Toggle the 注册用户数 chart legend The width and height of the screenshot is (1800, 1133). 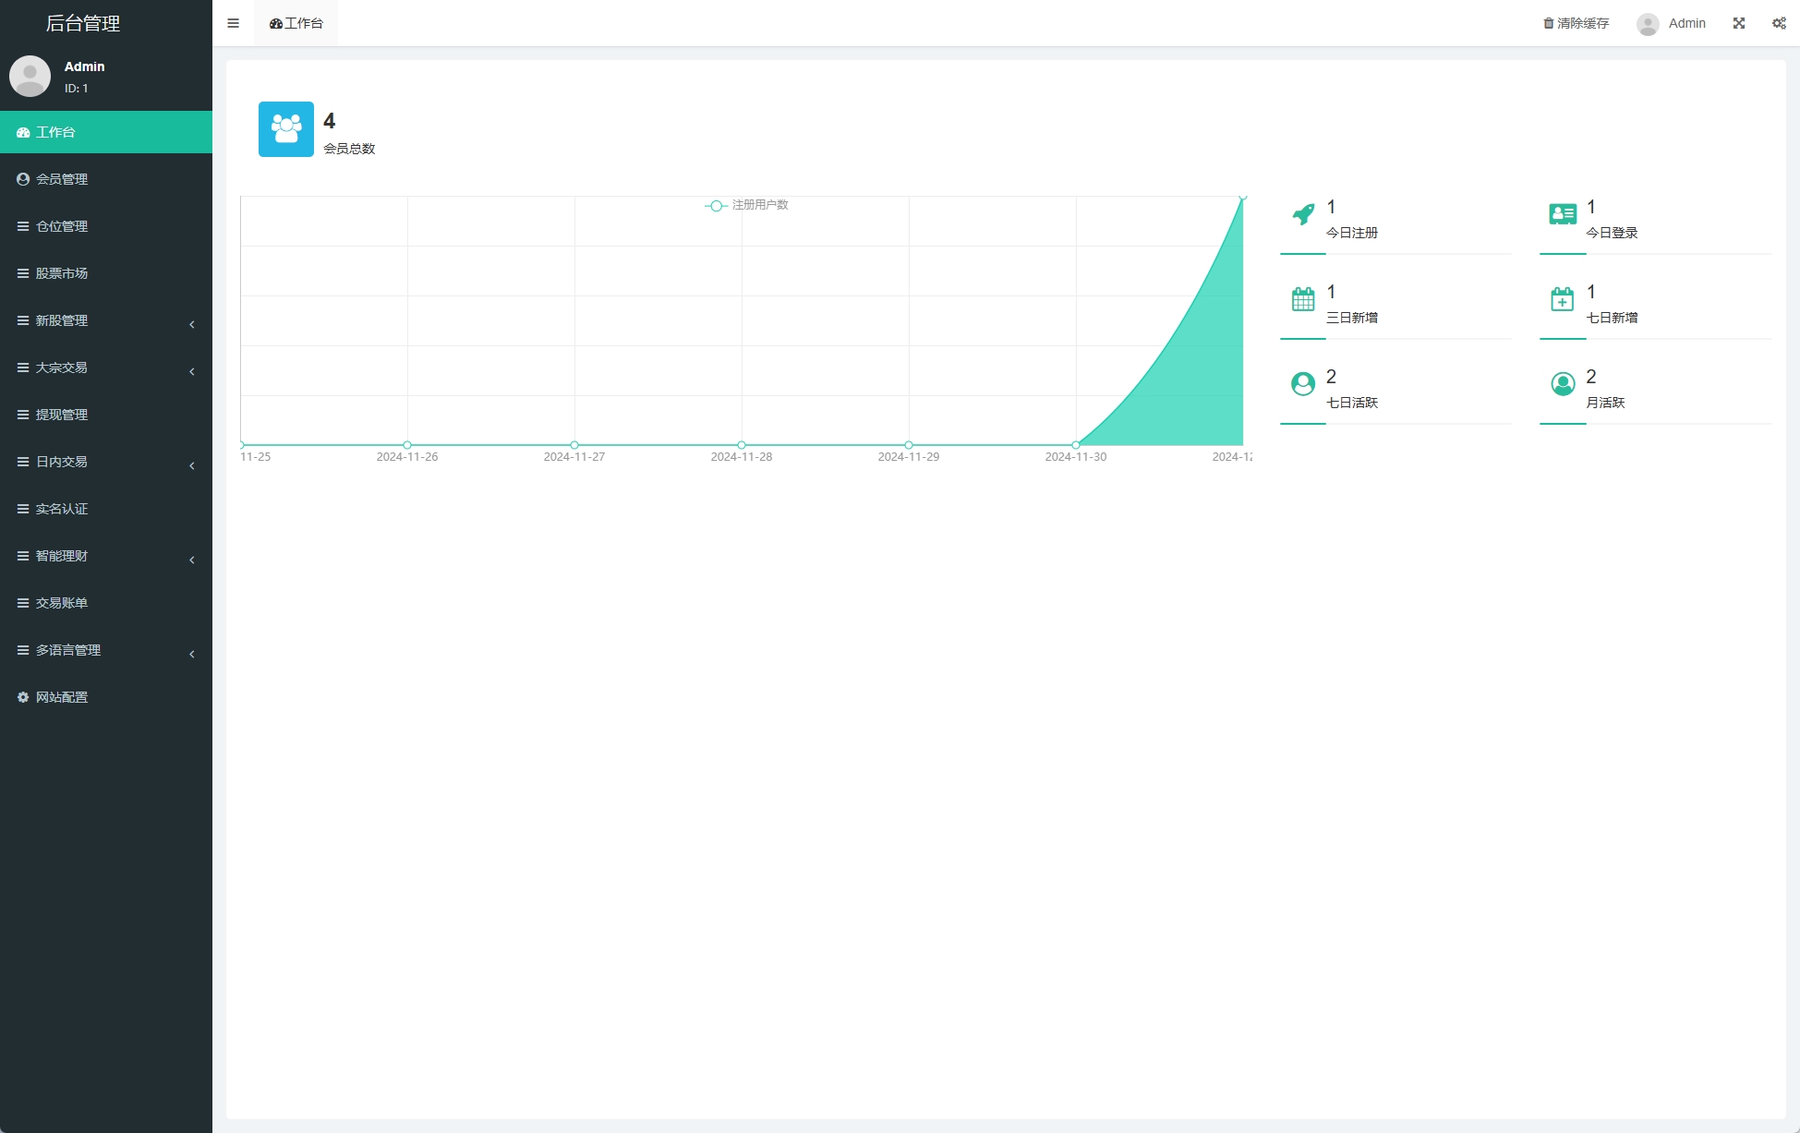click(x=747, y=205)
